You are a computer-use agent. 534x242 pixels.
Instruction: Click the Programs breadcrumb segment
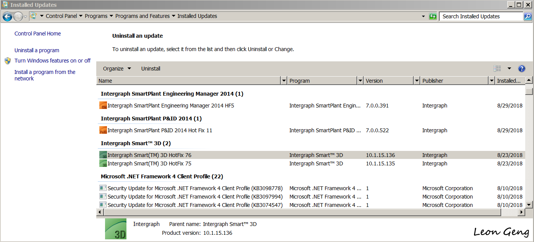click(x=96, y=16)
